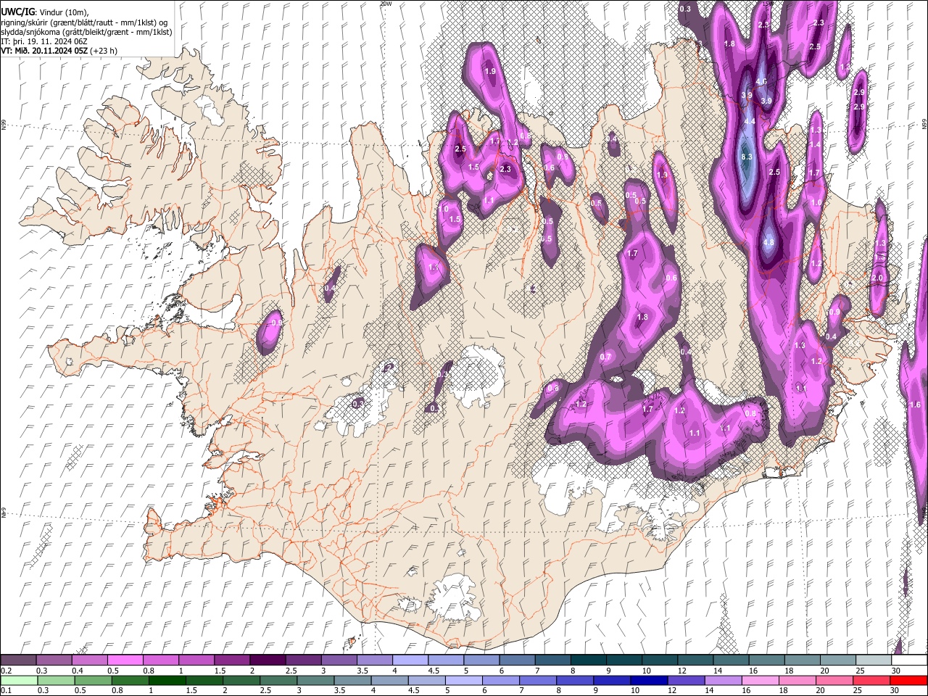Image resolution: width=928 pixels, height=696 pixels.
Task: Pick the pale green 0.1–0.3 rain scale swatch
Action: coord(19,681)
